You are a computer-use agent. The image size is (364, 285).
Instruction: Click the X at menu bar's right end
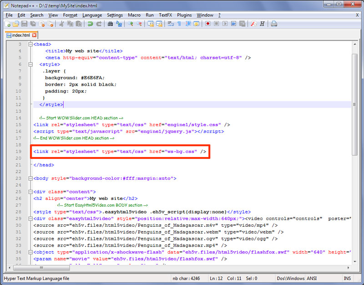[x=357, y=15]
